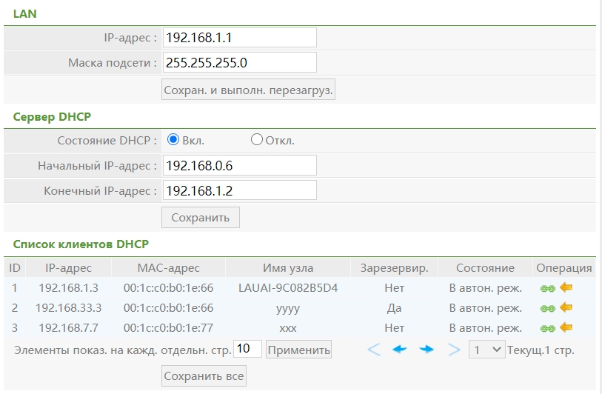The width and height of the screenshot is (602, 394).
Task: Click the MAC-адрес column header
Action: pyautogui.click(x=169, y=267)
